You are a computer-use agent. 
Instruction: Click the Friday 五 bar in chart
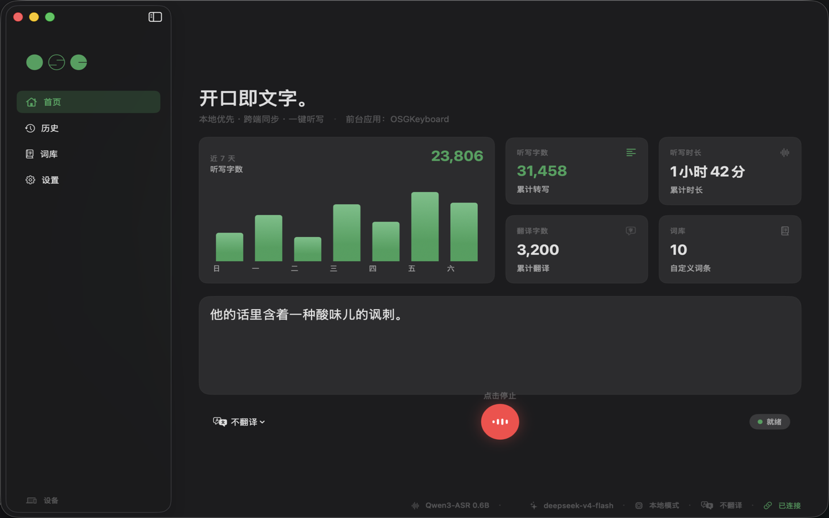(425, 227)
